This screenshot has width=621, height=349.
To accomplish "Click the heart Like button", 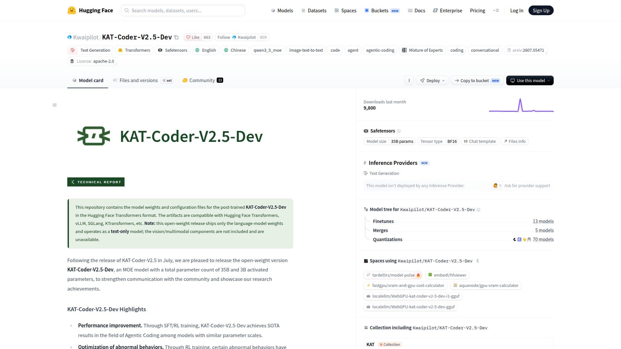I will [x=193, y=37].
